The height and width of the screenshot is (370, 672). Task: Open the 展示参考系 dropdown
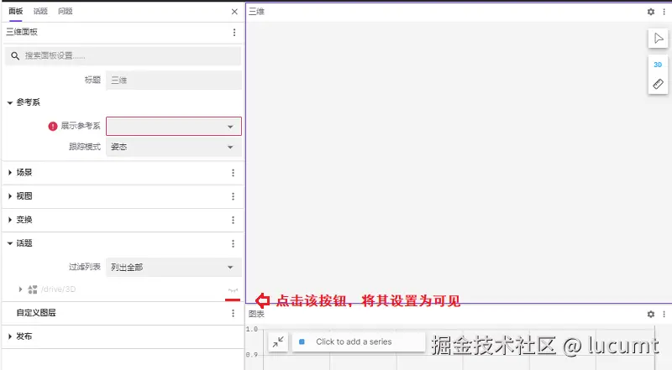tap(174, 127)
